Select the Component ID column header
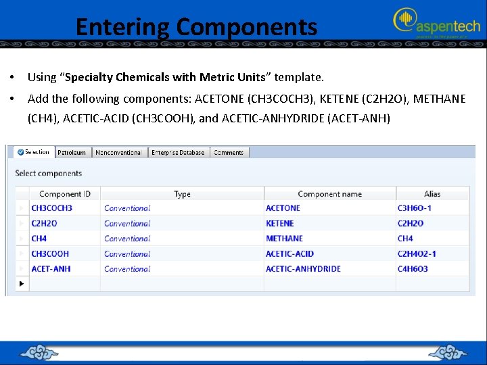This screenshot has height=365, width=487. 65,194
